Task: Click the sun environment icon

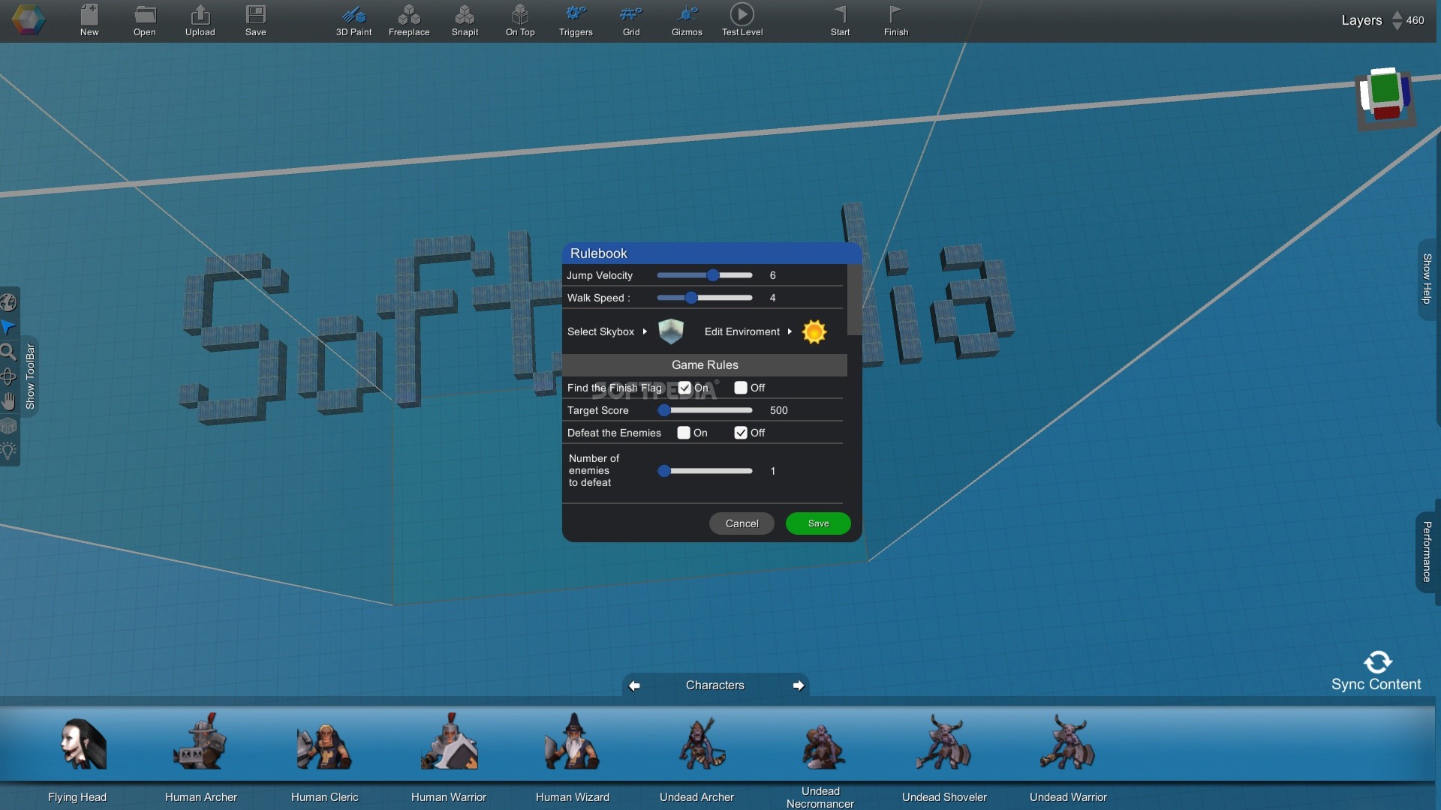Action: [814, 331]
